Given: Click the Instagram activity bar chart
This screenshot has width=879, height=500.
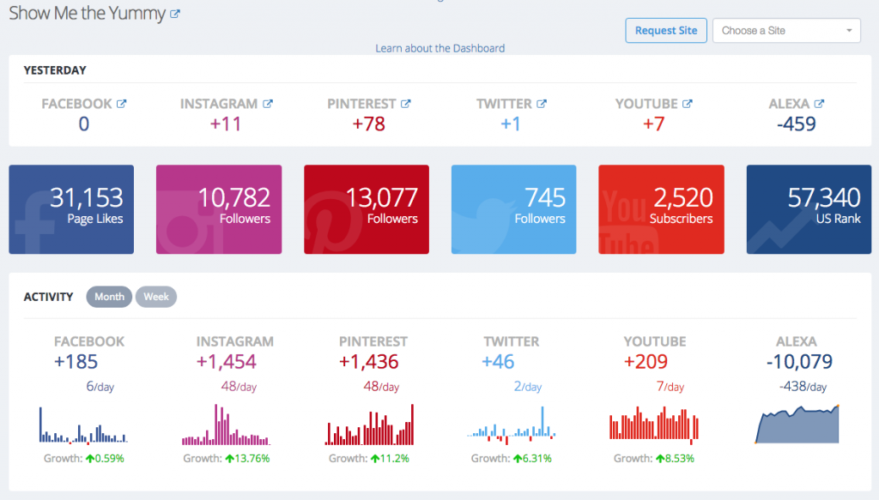Looking at the screenshot, I should (226, 425).
